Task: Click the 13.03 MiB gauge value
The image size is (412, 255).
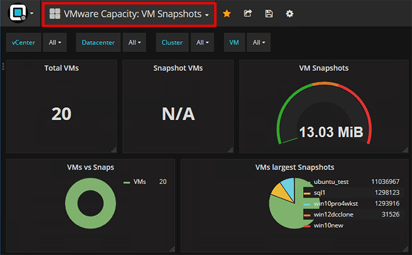Action: [x=331, y=132]
